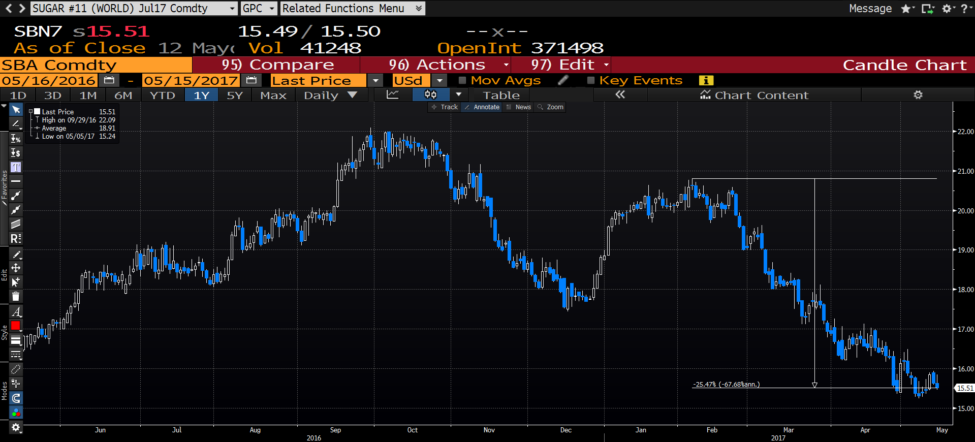The height and width of the screenshot is (442, 975).
Task: Select the Max range button
Action: click(273, 95)
